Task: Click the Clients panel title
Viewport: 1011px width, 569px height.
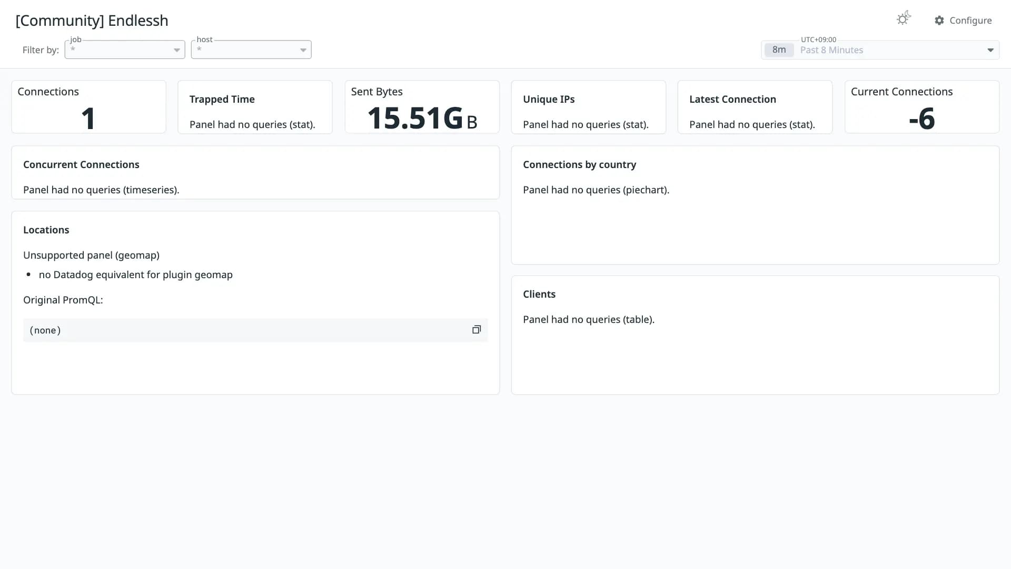Action: click(539, 294)
